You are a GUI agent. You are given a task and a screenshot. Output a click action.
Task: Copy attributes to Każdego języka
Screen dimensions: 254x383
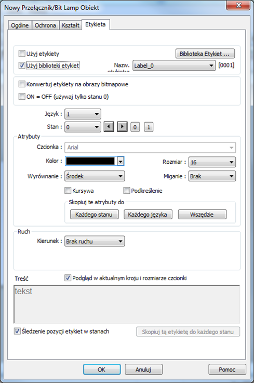coord(148,215)
